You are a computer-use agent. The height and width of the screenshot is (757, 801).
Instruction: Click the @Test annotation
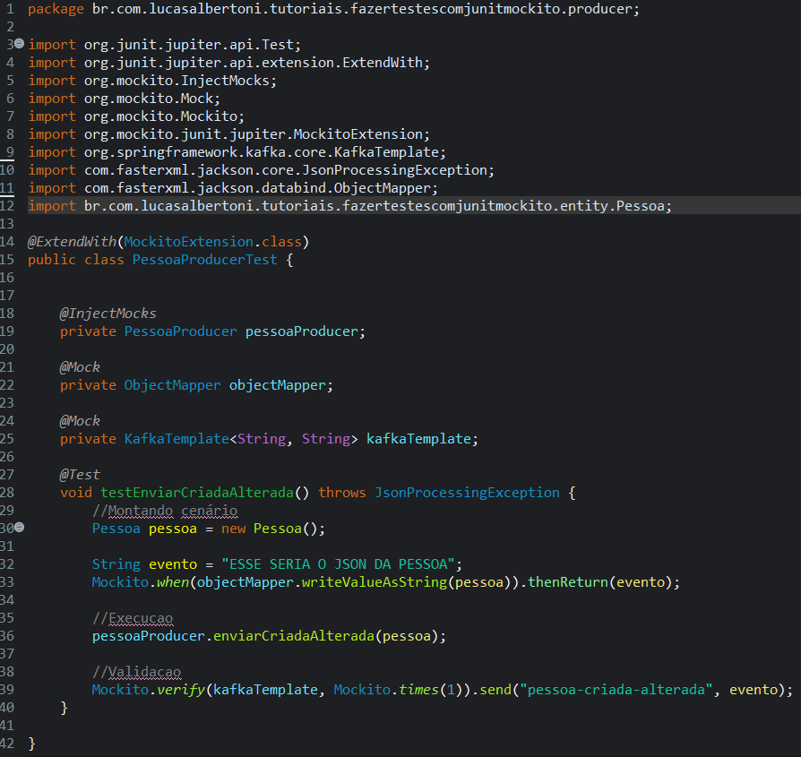80,474
